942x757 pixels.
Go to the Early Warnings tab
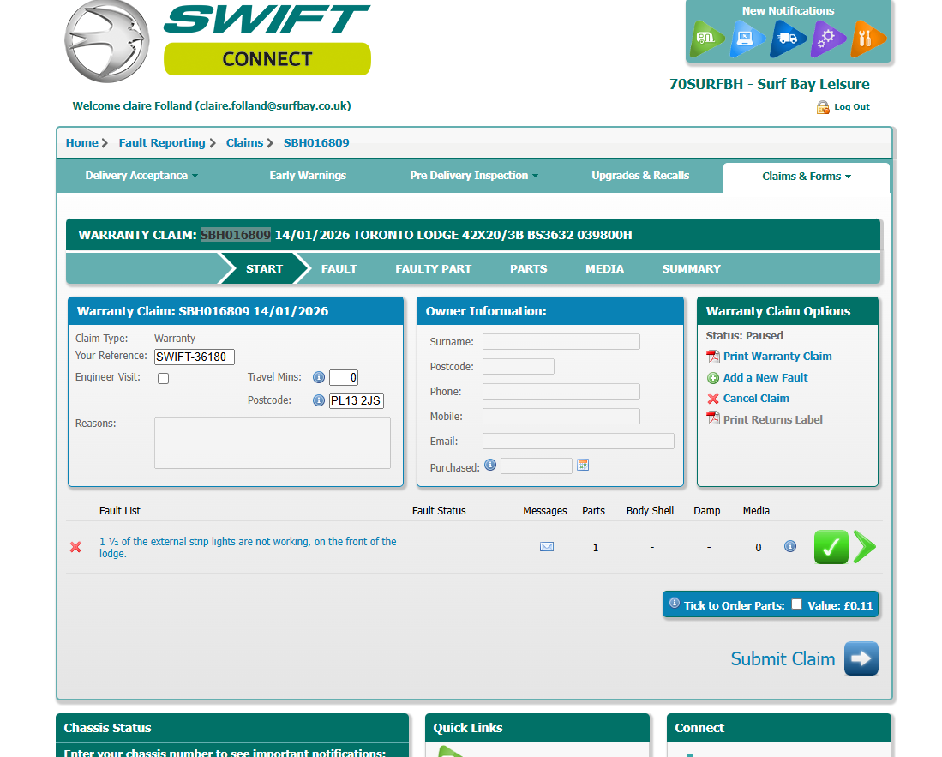pos(308,176)
